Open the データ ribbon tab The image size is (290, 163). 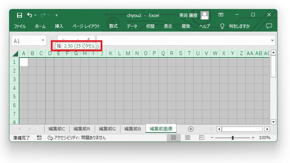point(132,26)
